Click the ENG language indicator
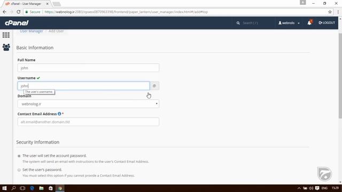Image resolution: width=342 pixels, height=192 pixels. [324, 188]
